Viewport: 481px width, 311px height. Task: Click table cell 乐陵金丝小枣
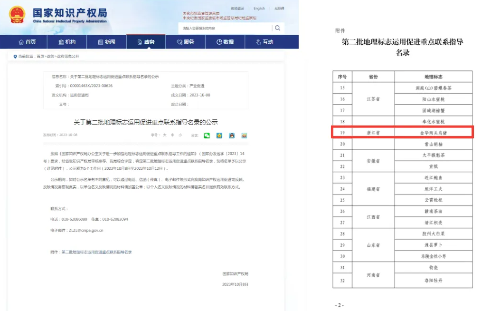434,256
